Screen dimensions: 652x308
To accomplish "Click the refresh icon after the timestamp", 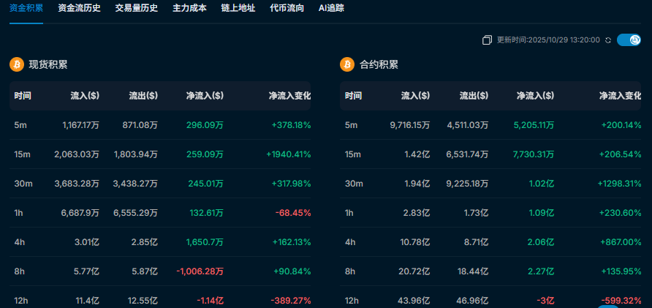I will (608, 40).
